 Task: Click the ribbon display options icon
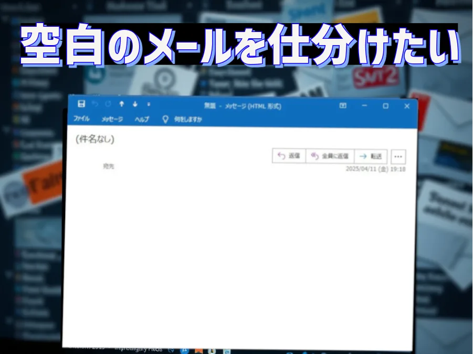pos(343,106)
